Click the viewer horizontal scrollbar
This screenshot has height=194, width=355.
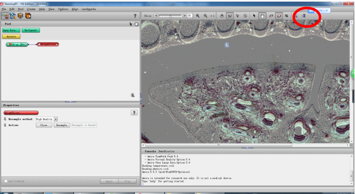click(246, 145)
